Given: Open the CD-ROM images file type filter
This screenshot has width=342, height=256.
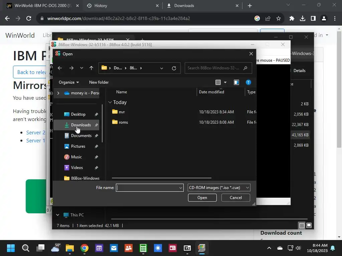Looking at the screenshot, I should (219, 188).
